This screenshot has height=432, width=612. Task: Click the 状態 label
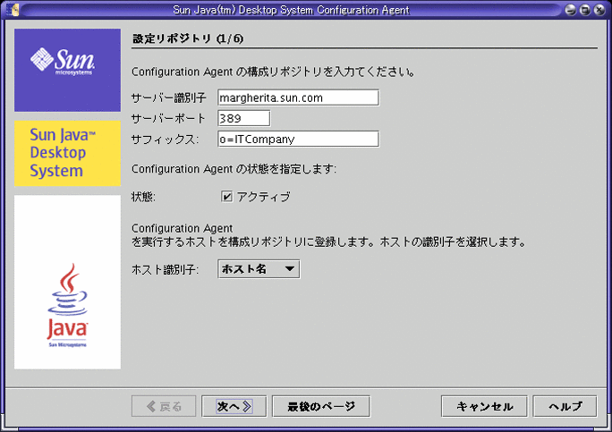point(143,197)
